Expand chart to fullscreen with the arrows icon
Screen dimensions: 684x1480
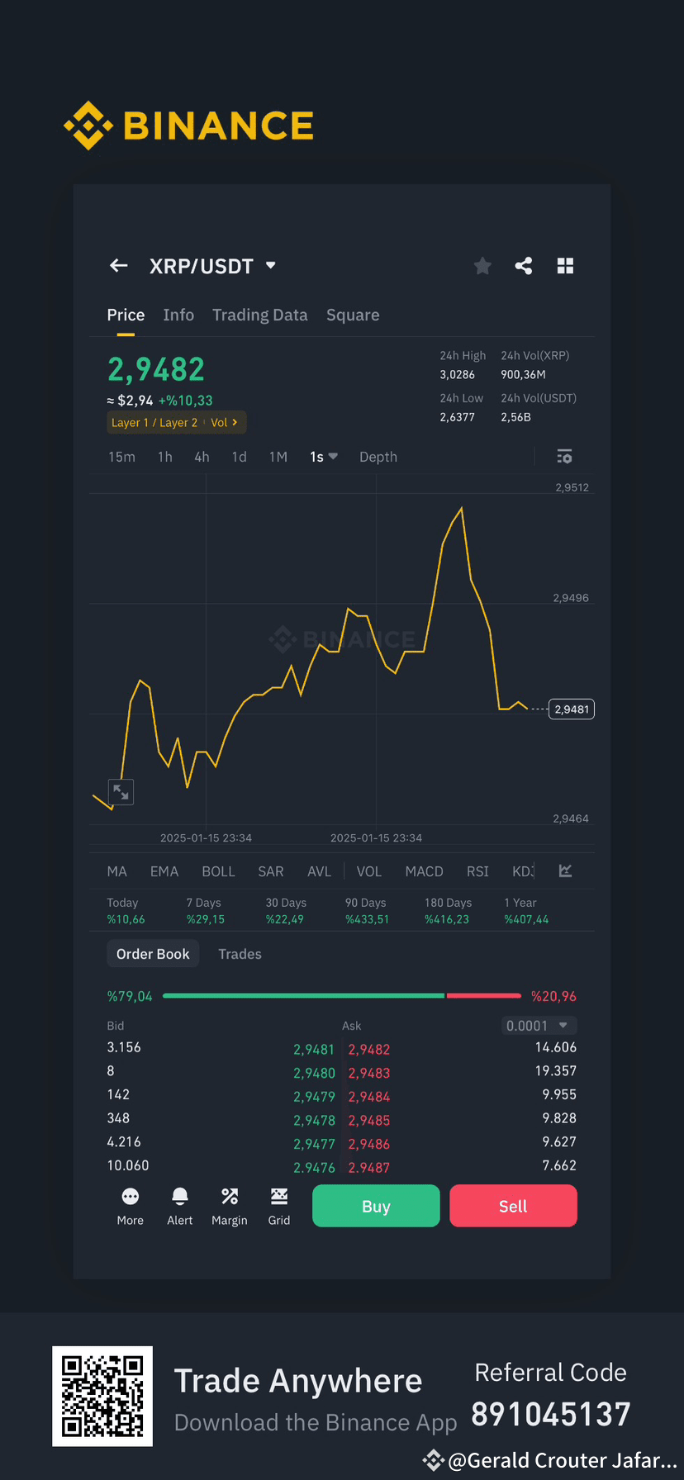tap(121, 792)
